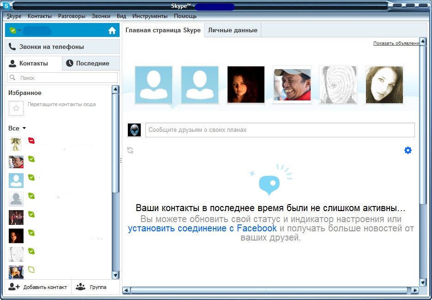Open Звонки на телефоны
Viewport: 432px width, 300px height.
coord(62,47)
